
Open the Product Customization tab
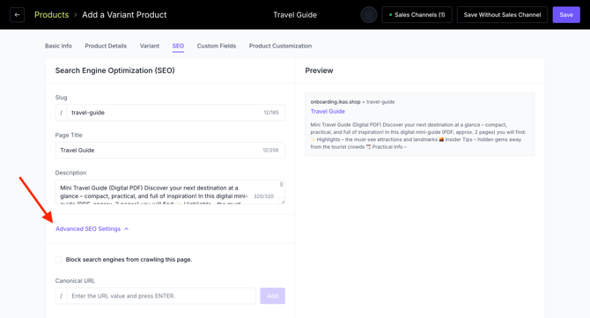[280, 46]
